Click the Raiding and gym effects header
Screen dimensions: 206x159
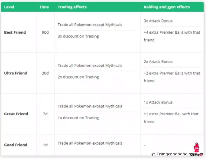click(167, 7)
